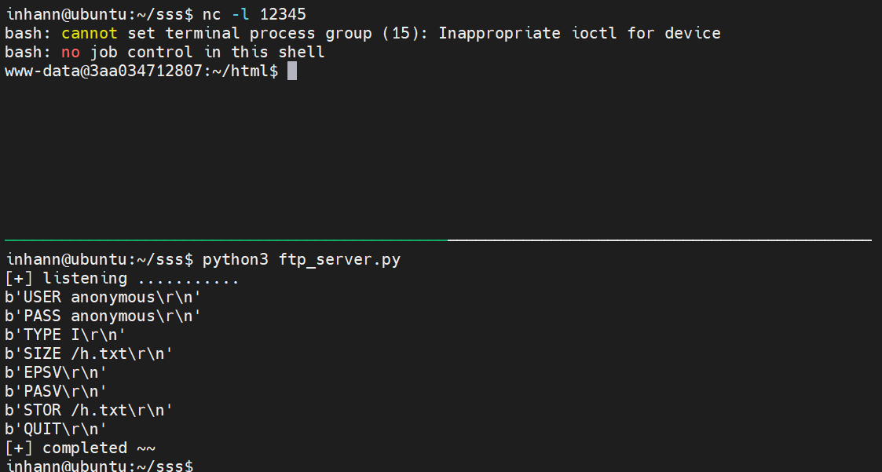This screenshot has height=472, width=882.
Task: Click the 'PASV' log line
Action: [x=56, y=391]
